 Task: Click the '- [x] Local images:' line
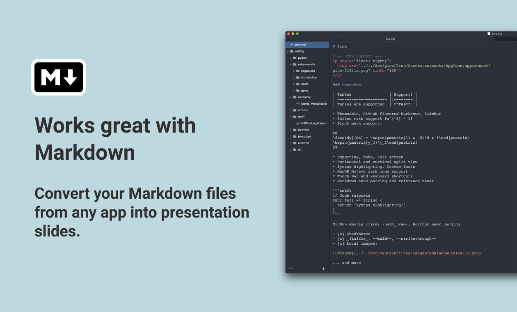[355, 243]
